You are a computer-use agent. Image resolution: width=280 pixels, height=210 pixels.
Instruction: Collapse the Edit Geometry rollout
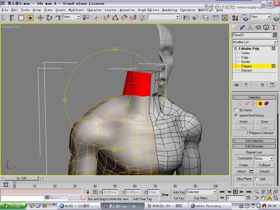[x=254, y=146]
